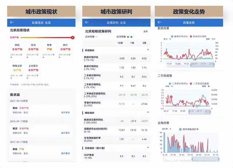This screenshot has width=233, height=168.
Task: Click the range slider under 新房政策 chart
Action: click(202, 65)
